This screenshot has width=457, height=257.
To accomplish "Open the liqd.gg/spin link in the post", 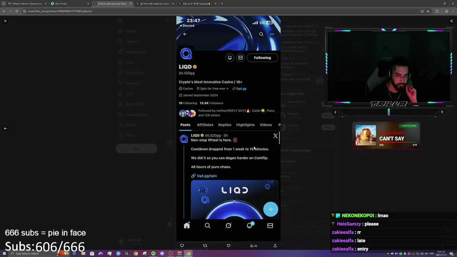I will (207, 176).
